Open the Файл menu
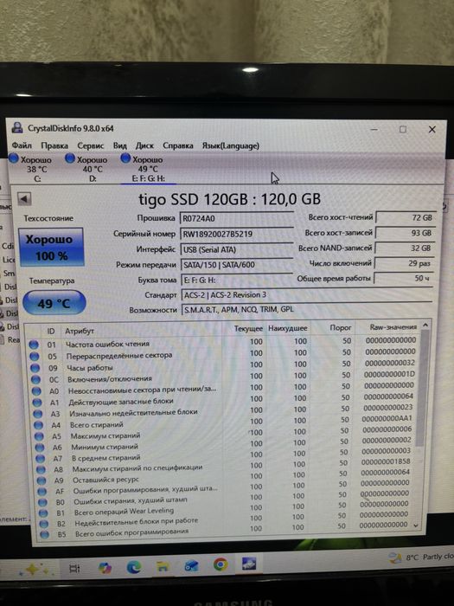Viewport: 454px width, 606px height. coord(22,145)
